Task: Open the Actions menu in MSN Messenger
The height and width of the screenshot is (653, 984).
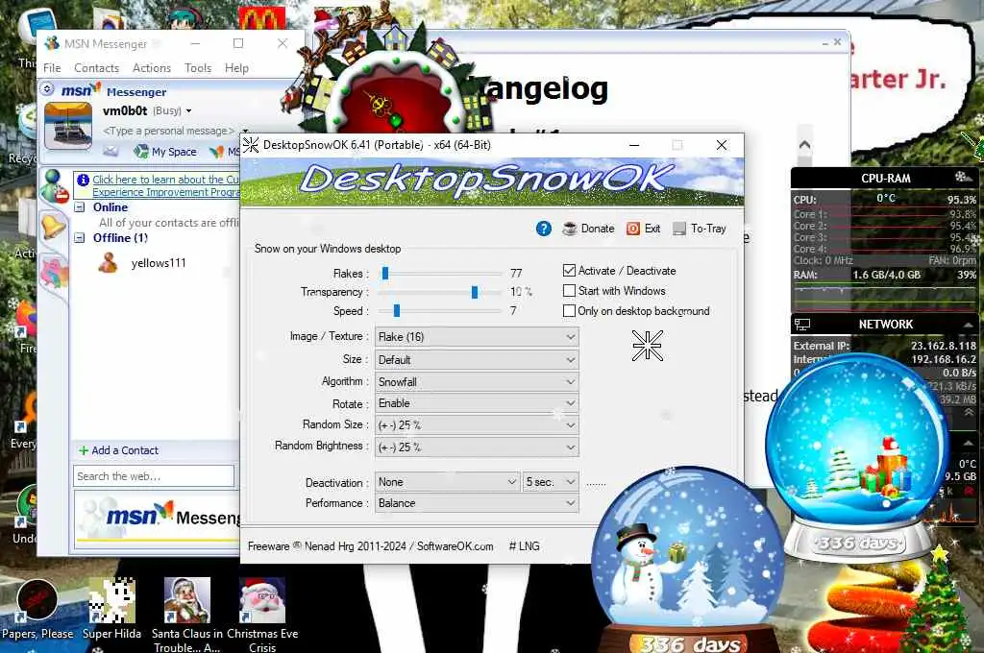Action: (x=151, y=68)
